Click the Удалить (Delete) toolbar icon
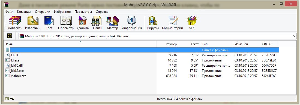Screen dimensions: 300x105 [83, 23]
